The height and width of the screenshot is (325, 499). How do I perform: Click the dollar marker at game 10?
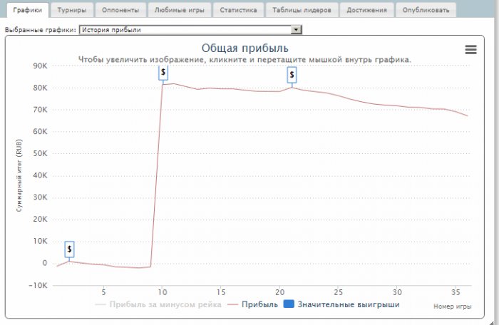(163, 73)
